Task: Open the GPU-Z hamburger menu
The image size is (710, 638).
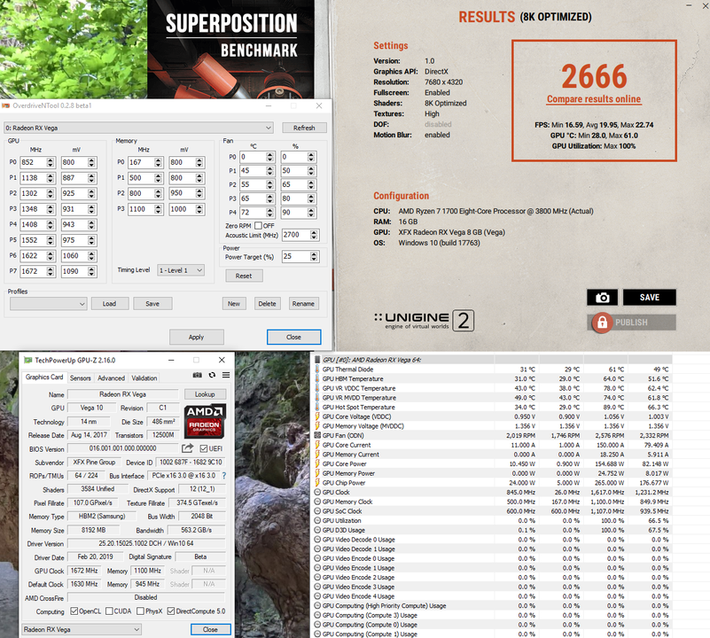Action: tap(226, 375)
